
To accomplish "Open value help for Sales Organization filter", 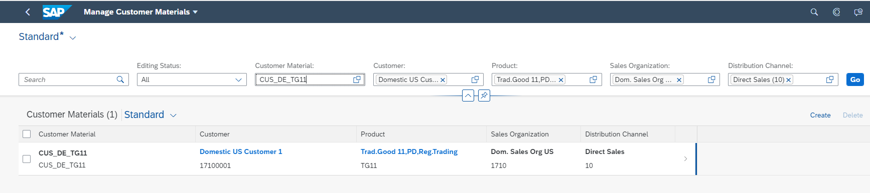I will (711, 79).
